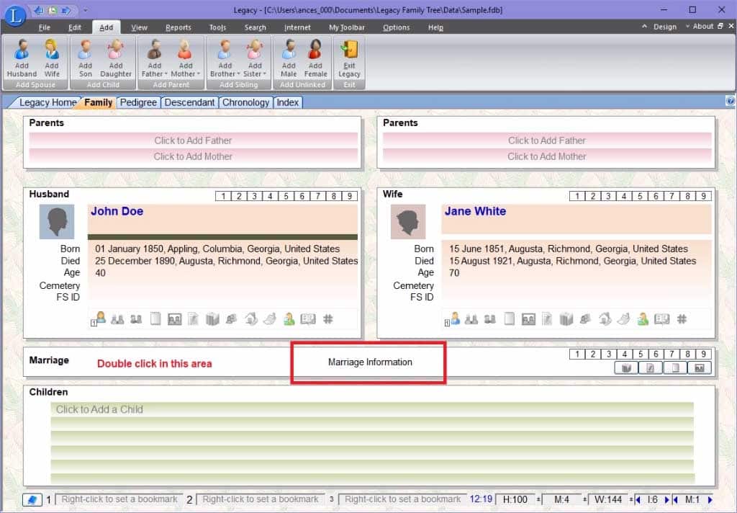Click John Doe's hashtag icon

pos(328,319)
